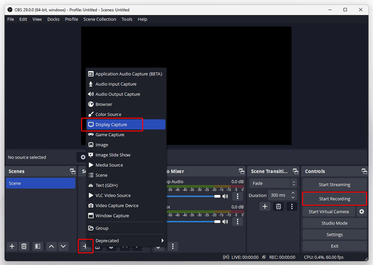Choose Browser source

[x=126, y=104]
